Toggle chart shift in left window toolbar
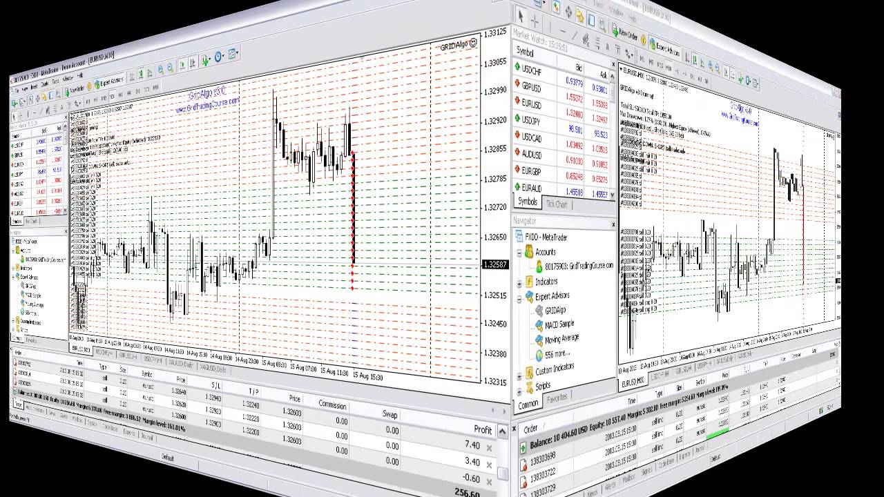Image resolution: width=884 pixels, height=497 pixels. (193, 64)
